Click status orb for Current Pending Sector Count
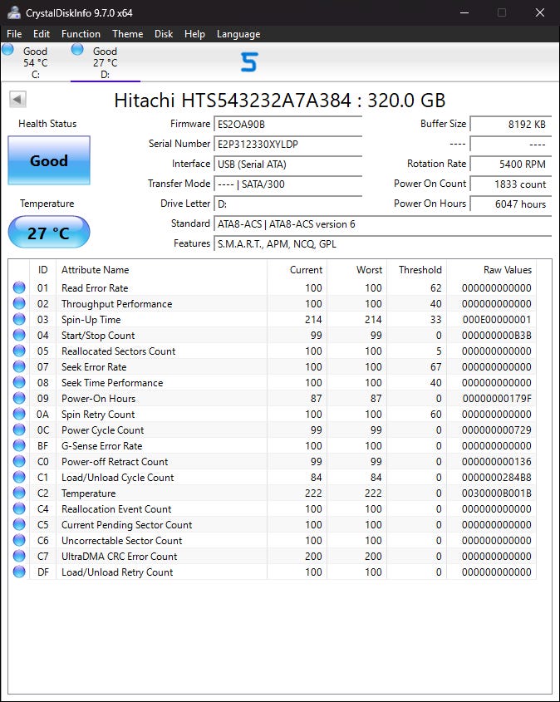This screenshot has width=560, height=702. 19,524
